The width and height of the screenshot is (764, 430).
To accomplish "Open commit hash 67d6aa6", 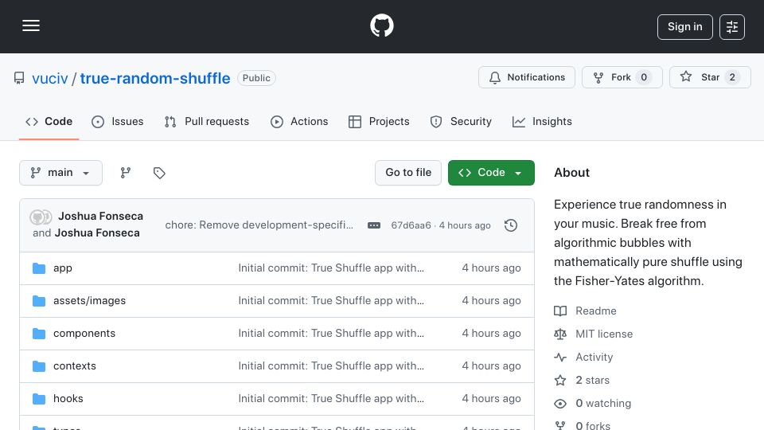I will pyautogui.click(x=411, y=225).
